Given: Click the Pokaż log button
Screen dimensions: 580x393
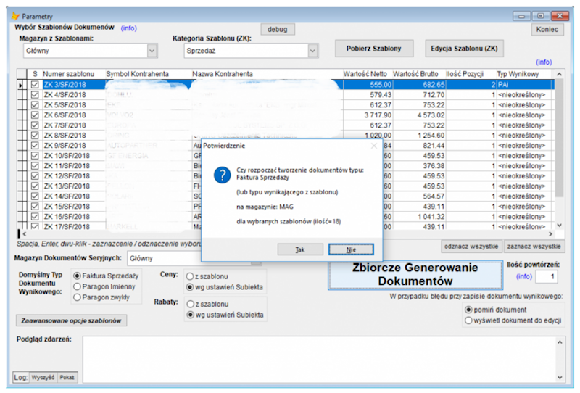Looking at the screenshot, I should 67,378.
